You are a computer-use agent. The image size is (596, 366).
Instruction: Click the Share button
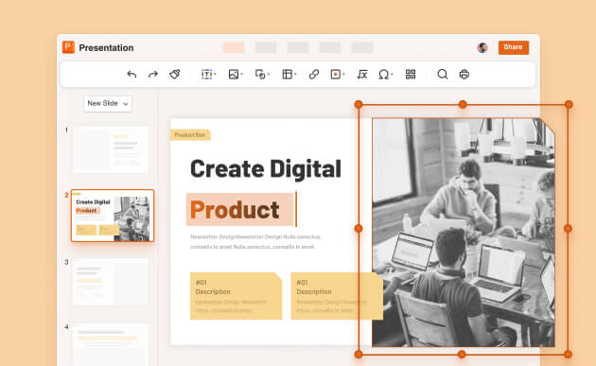point(513,47)
